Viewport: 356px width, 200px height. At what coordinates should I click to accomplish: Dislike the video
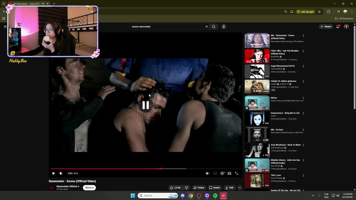186,188
